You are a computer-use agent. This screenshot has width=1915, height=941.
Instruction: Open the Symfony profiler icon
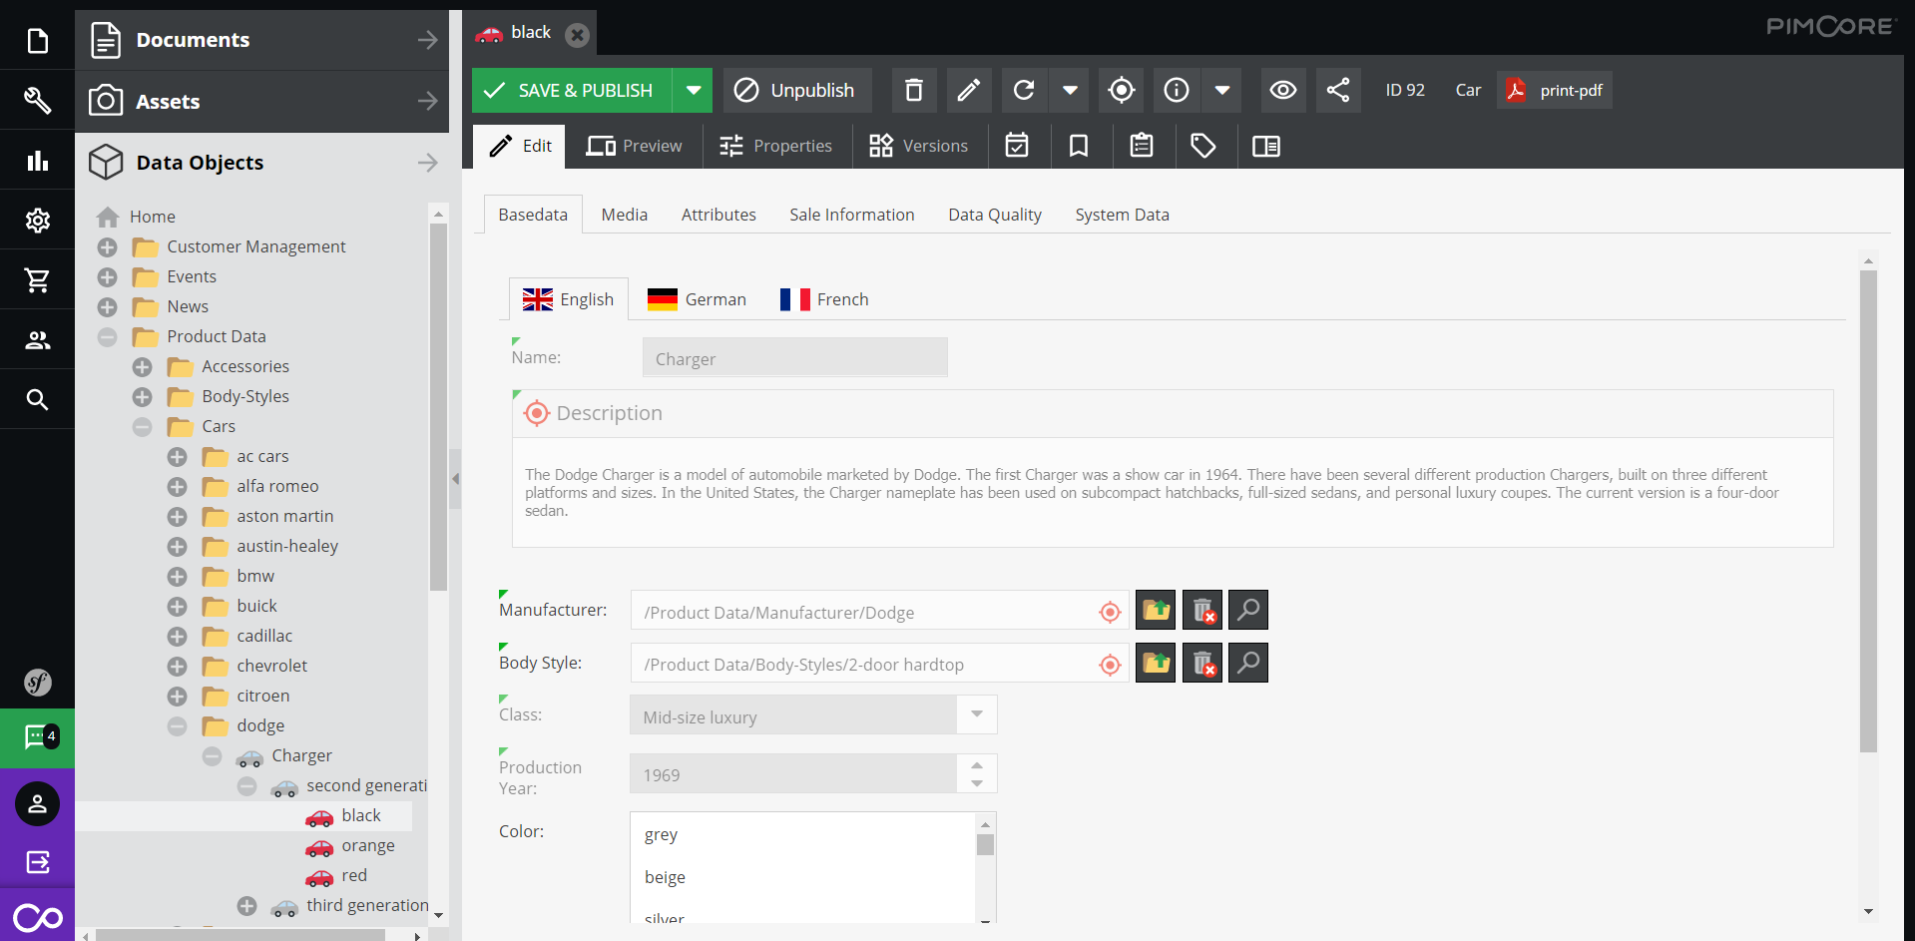(x=37, y=683)
